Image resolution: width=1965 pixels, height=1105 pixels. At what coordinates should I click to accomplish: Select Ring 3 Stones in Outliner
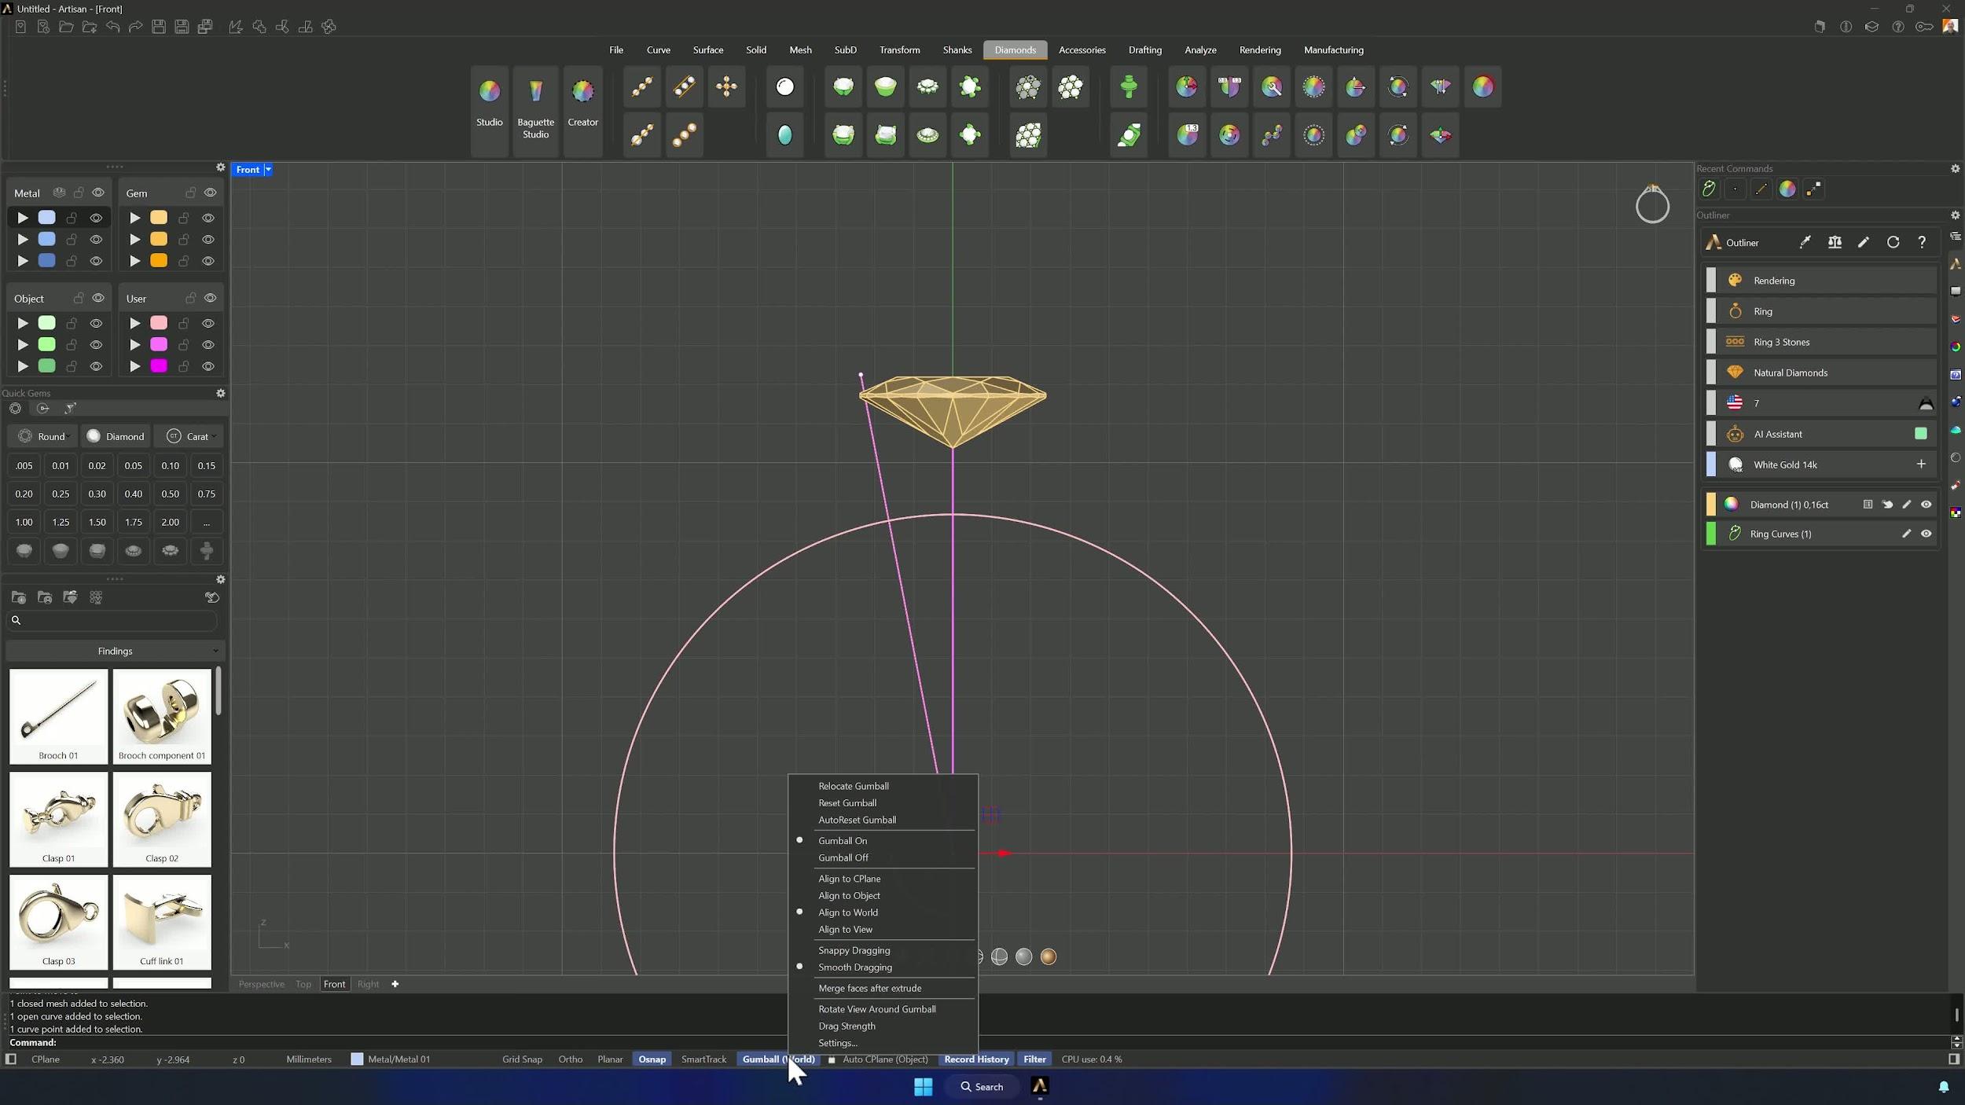(1820, 342)
